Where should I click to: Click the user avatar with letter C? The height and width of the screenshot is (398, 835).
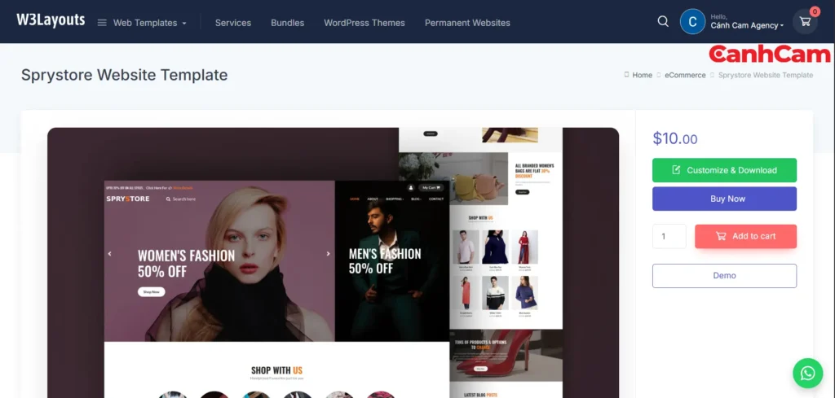click(693, 22)
